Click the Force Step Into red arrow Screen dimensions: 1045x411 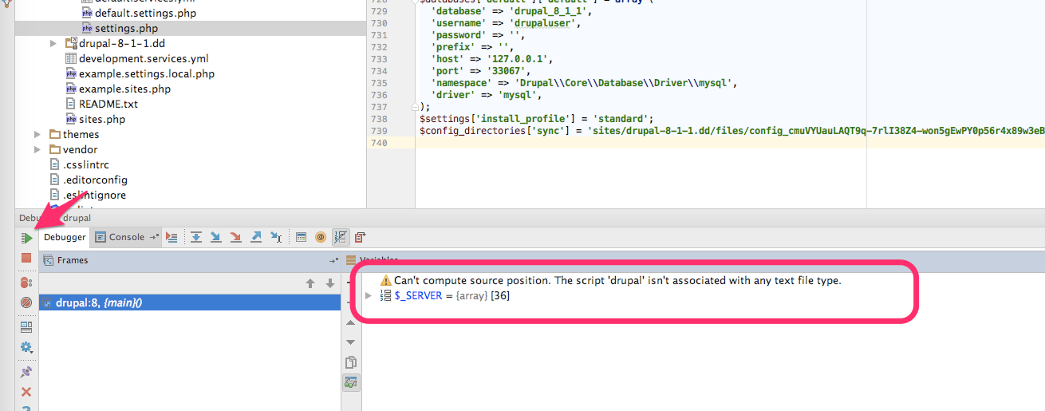click(235, 237)
